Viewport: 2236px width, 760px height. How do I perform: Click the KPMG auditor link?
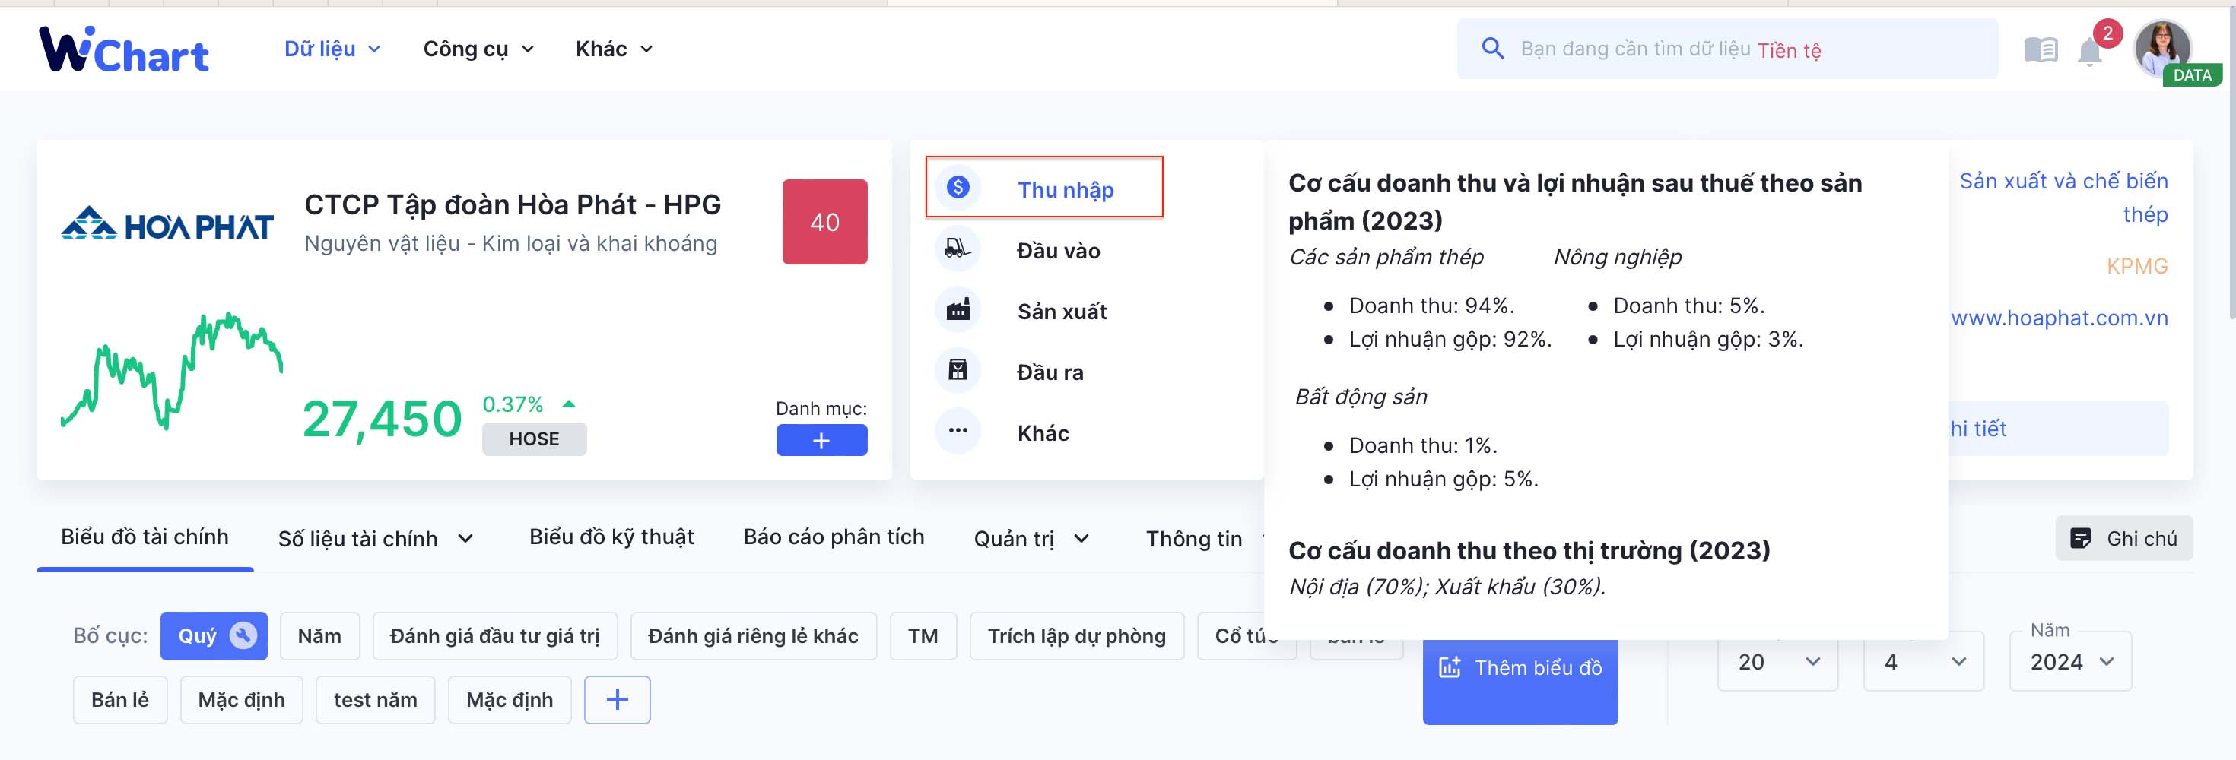click(2137, 266)
